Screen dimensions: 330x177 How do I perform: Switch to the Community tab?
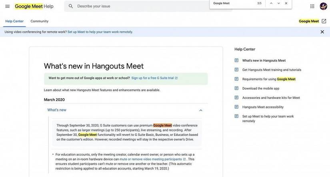pyautogui.click(x=39, y=21)
